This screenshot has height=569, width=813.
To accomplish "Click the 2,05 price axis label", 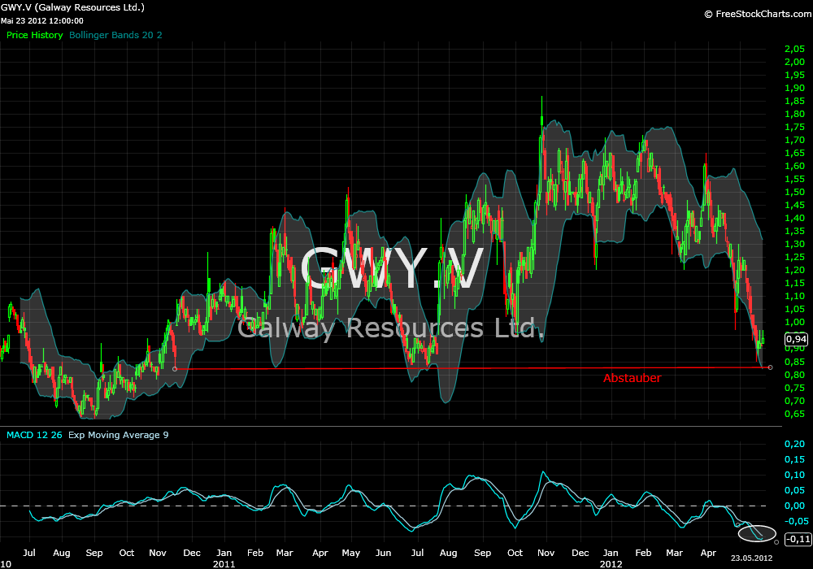I will (x=795, y=50).
